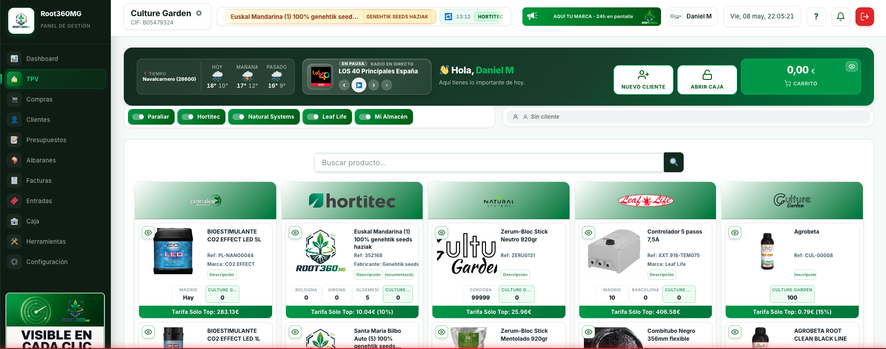Open Presupuestos in the sidebar

click(x=55, y=140)
